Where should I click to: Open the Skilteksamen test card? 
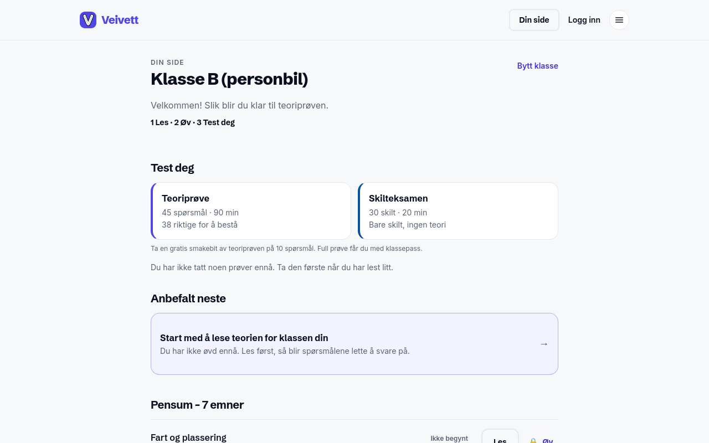pyautogui.click(x=458, y=211)
